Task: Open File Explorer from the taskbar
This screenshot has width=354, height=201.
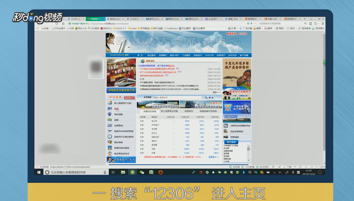Action: click(123, 172)
